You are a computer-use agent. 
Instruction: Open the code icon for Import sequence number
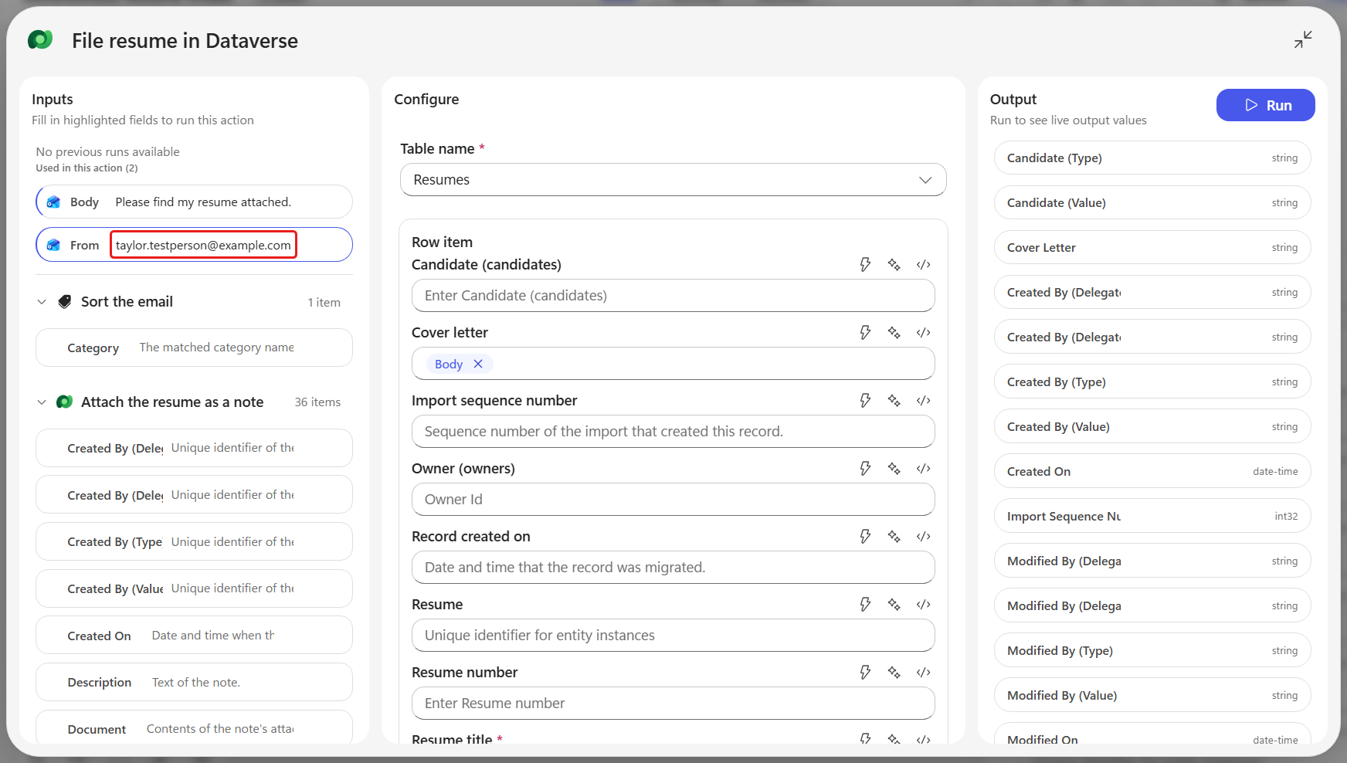click(x=924, y=401)
